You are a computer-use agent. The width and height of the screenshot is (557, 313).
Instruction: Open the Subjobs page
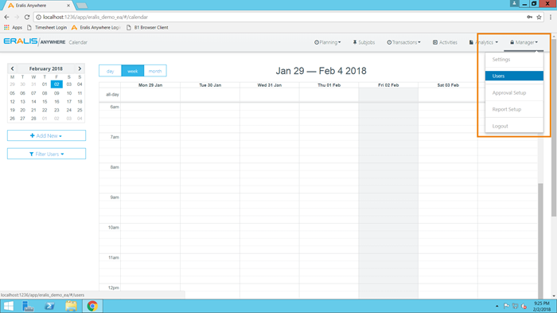pyautogui.click(x=364, y=42)
